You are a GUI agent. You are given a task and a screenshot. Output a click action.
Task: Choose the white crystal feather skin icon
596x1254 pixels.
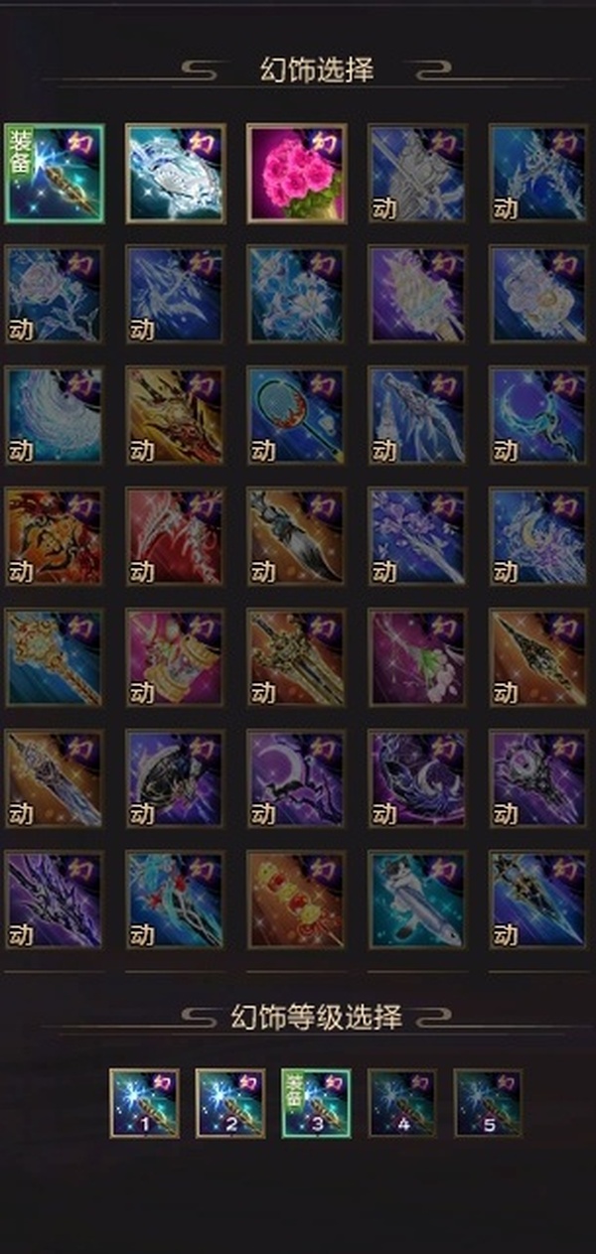[x=176, y=173]
